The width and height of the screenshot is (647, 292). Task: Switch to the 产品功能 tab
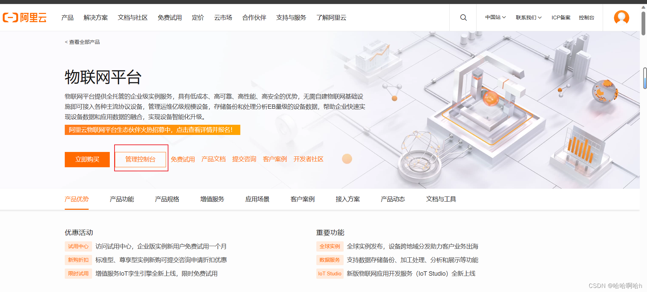coord(122,199)
